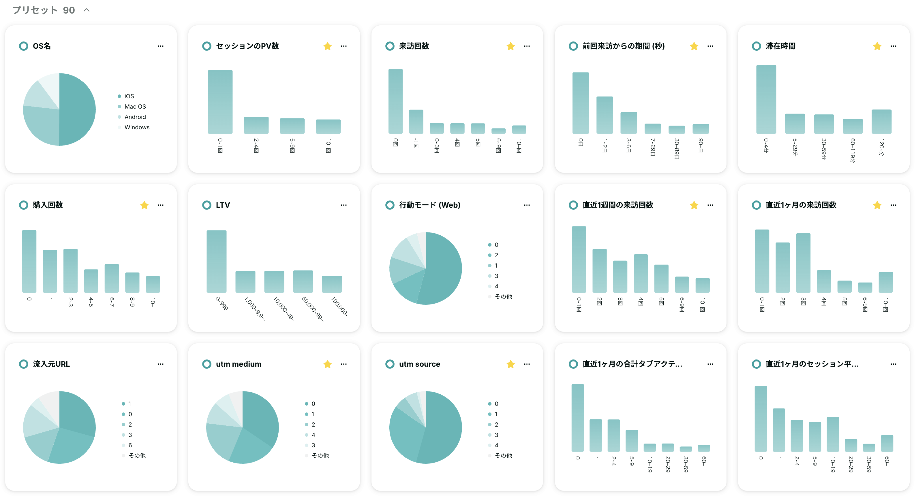Select the 来訪回数 radio circle
916x496 pixels.
click(390, 46)
